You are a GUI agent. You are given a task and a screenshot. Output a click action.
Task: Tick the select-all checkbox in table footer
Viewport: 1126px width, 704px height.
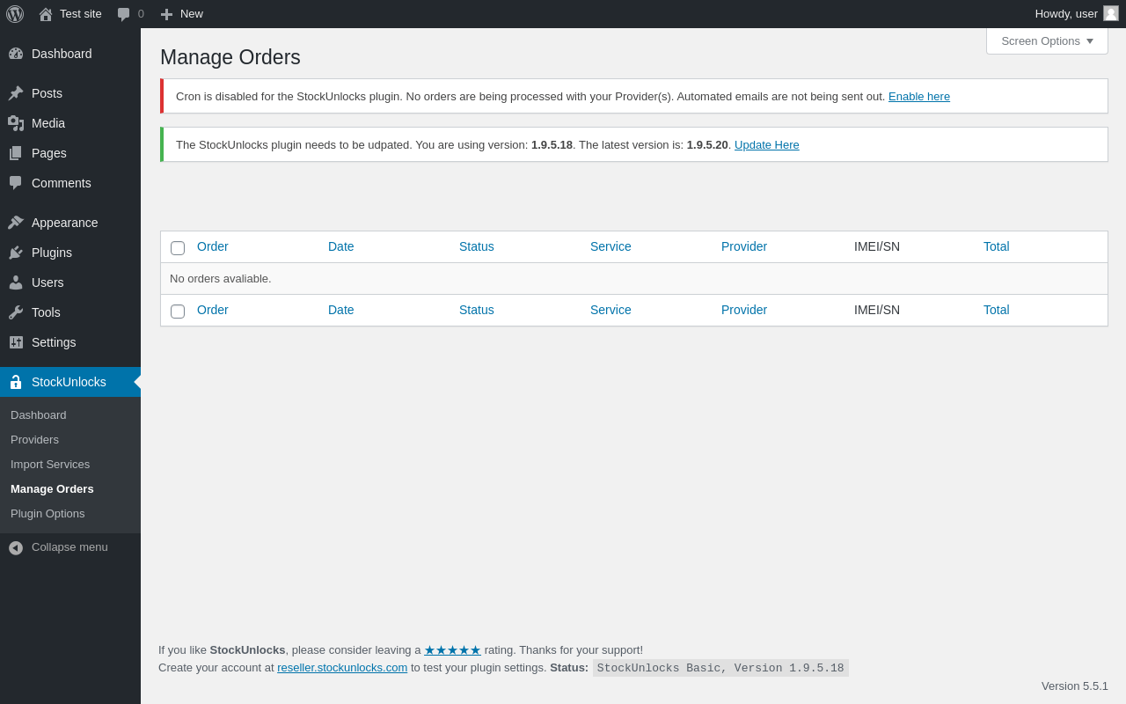[178, 312]
